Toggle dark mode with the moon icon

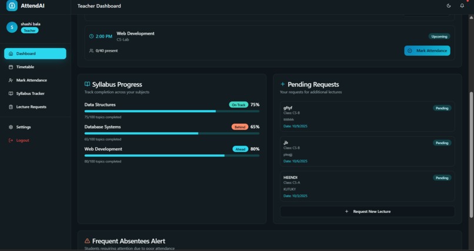pos(449,6)
